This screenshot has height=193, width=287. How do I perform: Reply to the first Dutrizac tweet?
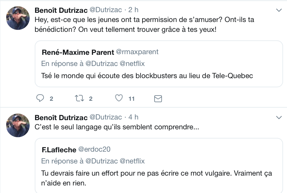(x=40, y=98)
